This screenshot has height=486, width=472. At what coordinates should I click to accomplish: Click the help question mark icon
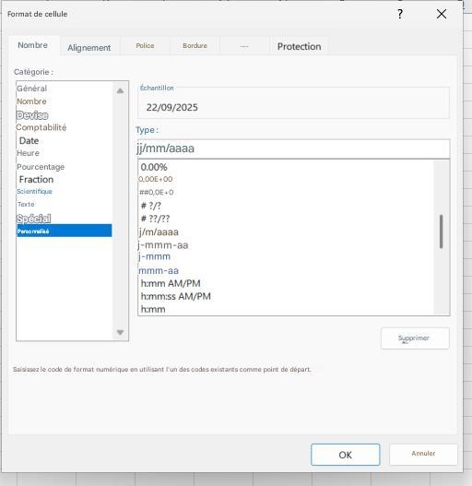click(400, 14)
